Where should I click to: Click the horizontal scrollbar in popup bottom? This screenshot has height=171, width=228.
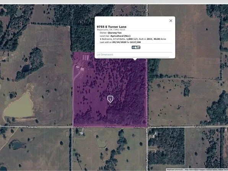coord(133,57)
